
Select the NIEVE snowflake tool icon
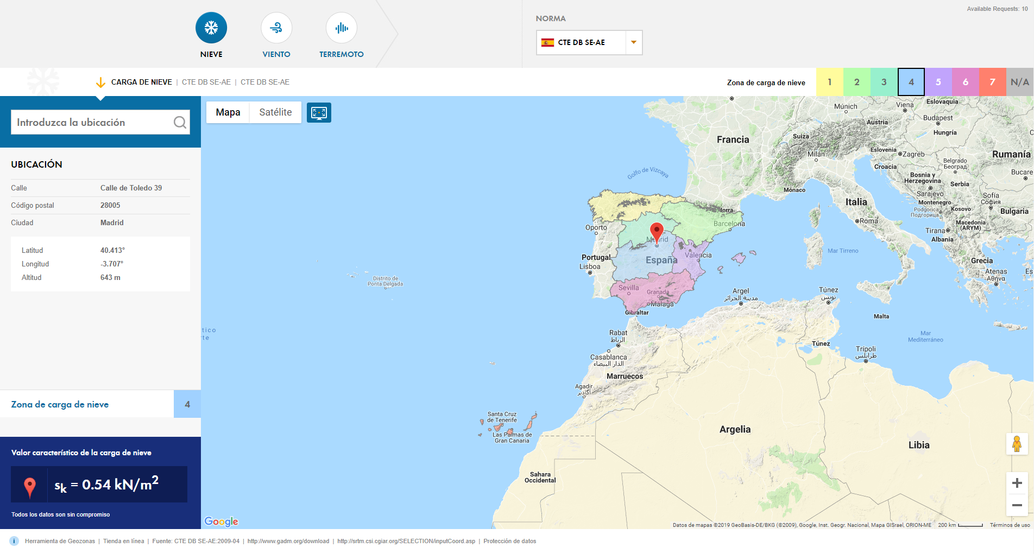(x=211, y=27)
